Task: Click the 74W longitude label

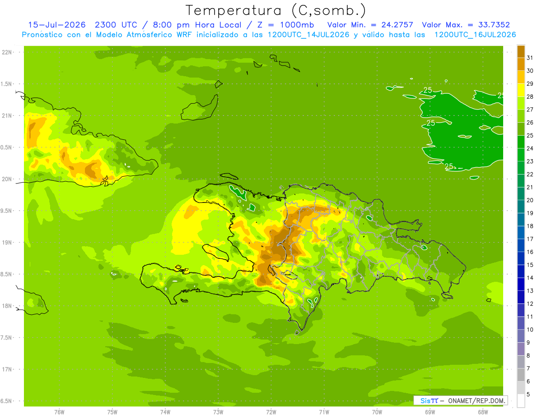Action: pos(165,412)
